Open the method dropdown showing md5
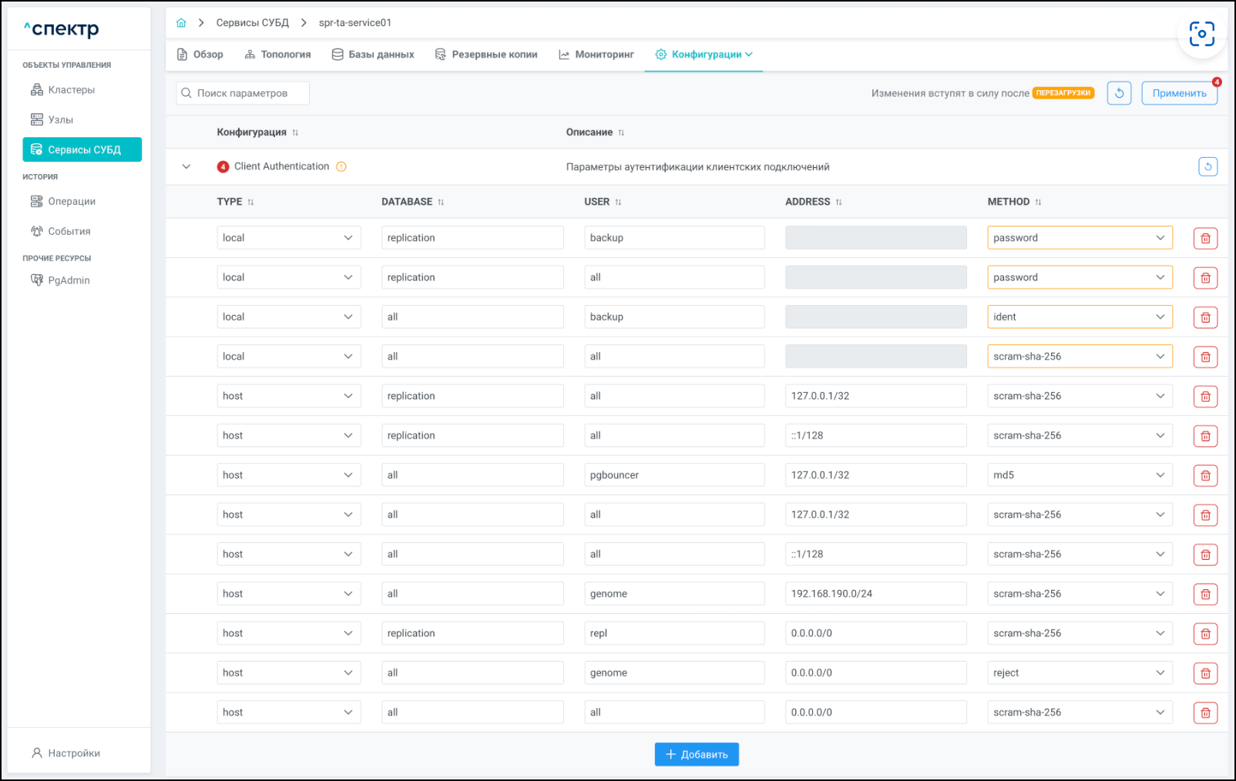Viewport: 1236px width, 781px height. 1079,475
